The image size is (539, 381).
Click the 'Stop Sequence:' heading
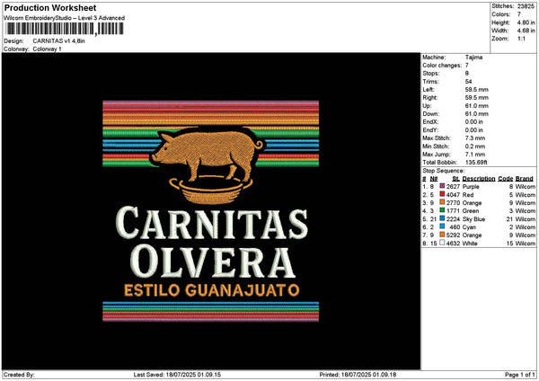(x=444, y=171)
